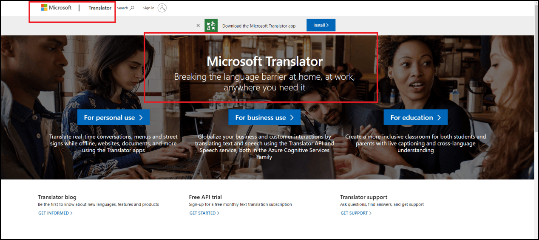Click the Microsoft Translator hero title
This screenshot has width=539, height=240.
[x=265, y=61]
